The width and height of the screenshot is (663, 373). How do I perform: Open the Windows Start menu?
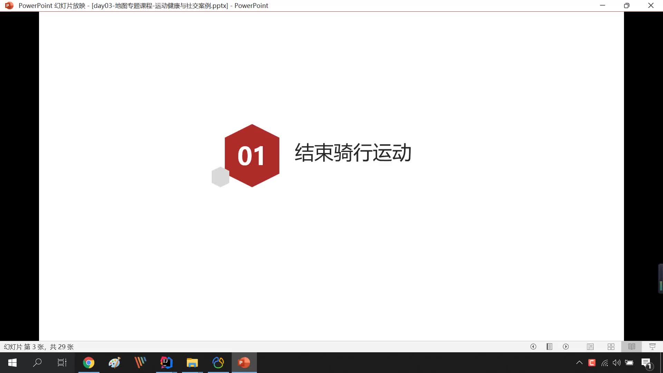tap(12, 363)
